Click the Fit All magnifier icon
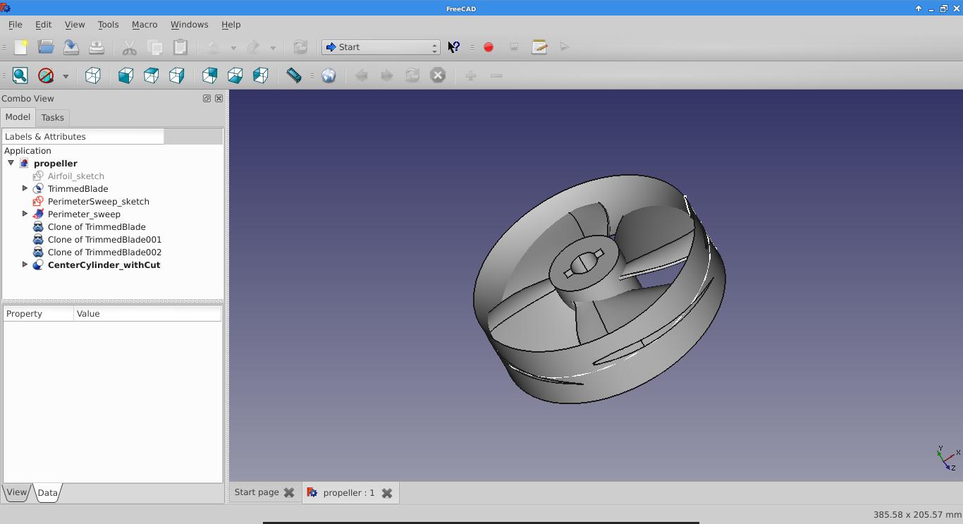 20,75
